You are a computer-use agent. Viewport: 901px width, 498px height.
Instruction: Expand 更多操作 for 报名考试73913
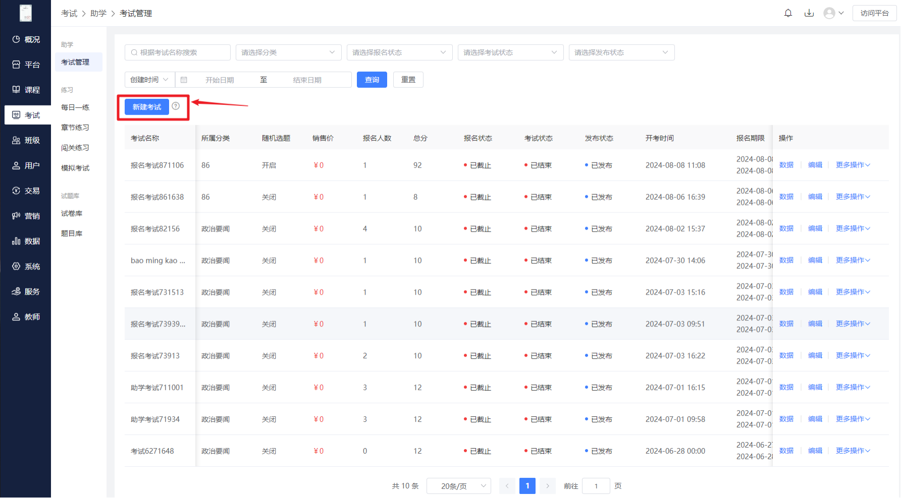pos(853,356)
